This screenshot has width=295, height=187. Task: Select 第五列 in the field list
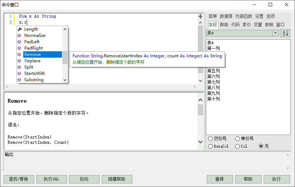[x=214, y=71]
